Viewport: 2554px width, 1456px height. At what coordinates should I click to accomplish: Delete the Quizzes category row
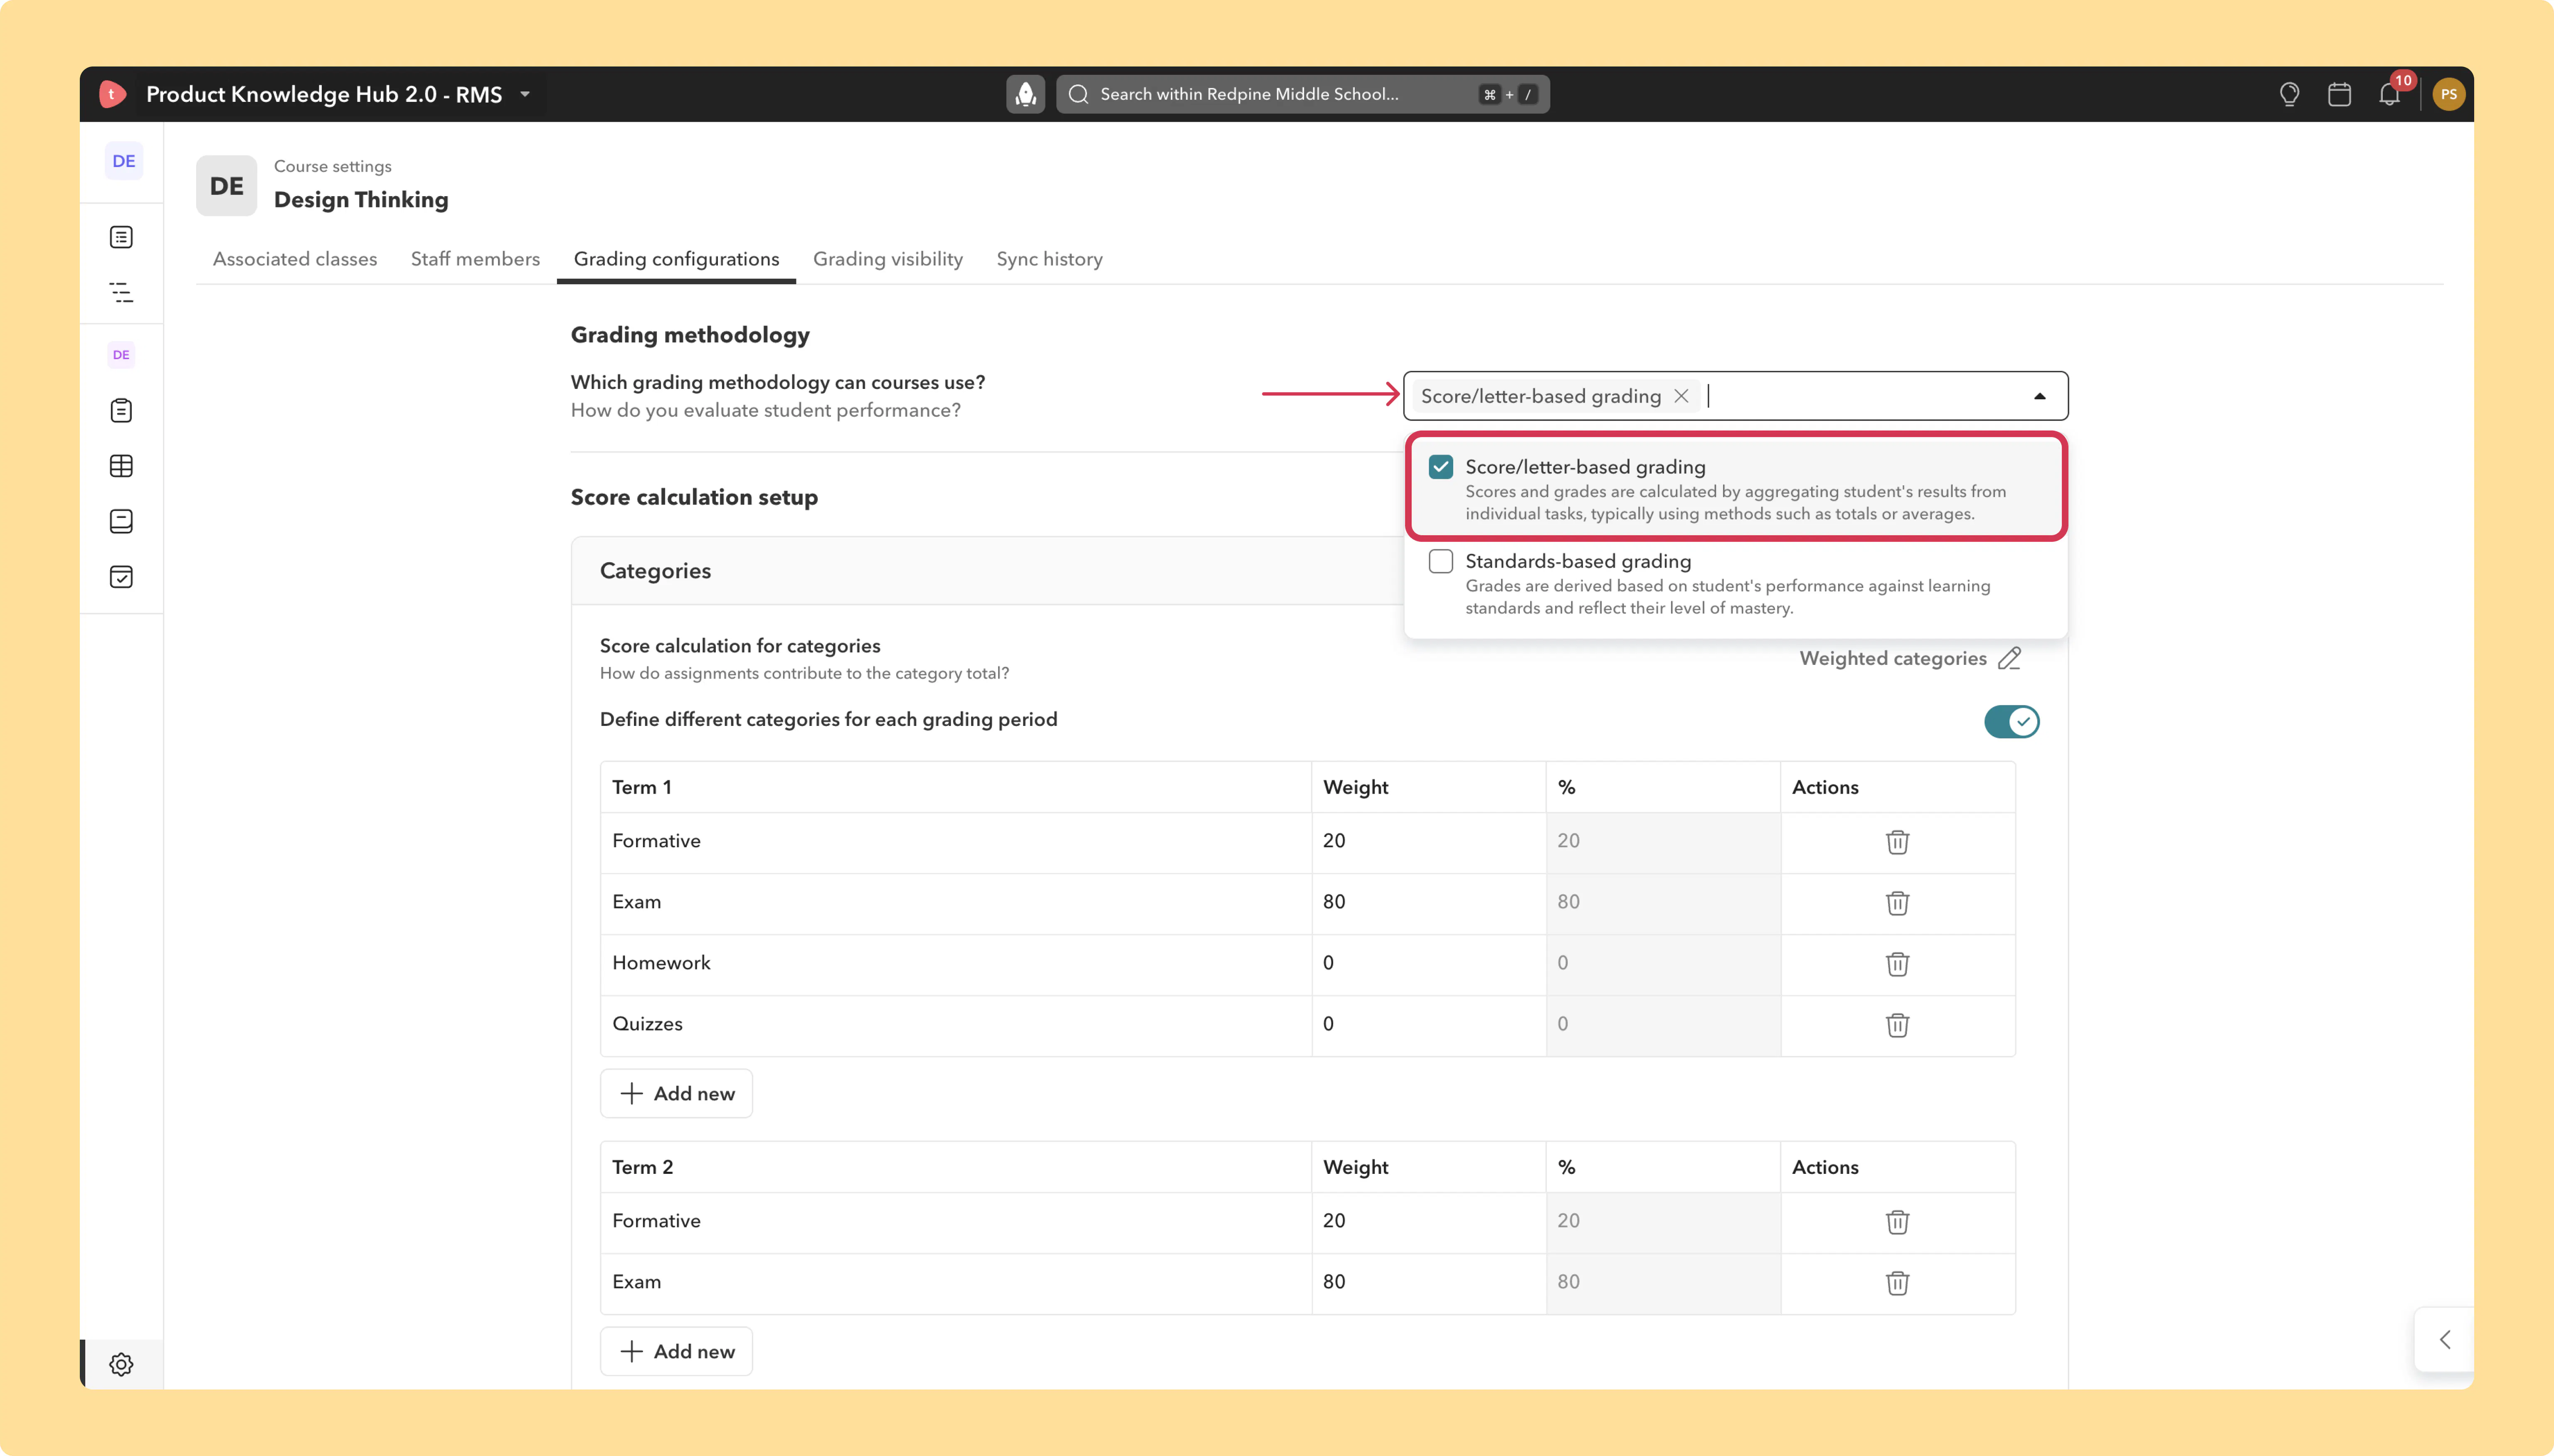click(1897, 1025)
